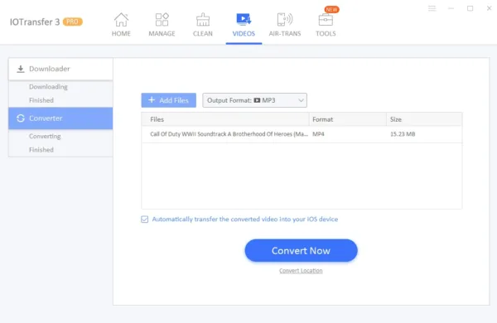Click the Downloader download arrow icon

21,69
